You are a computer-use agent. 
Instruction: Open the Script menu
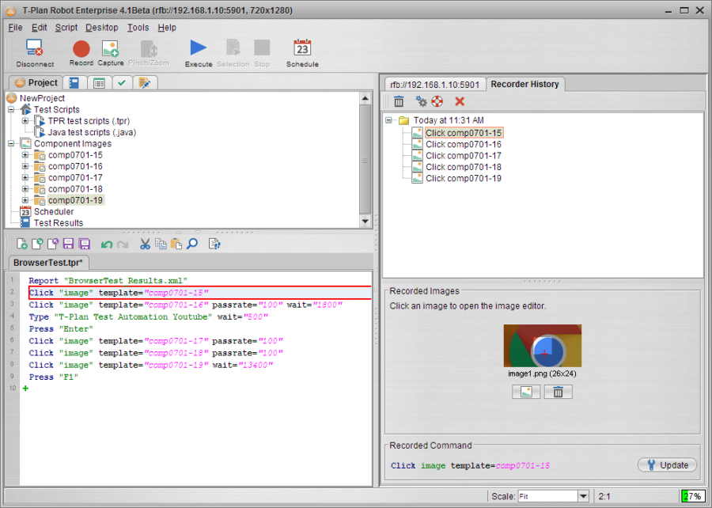pos(66,27)
